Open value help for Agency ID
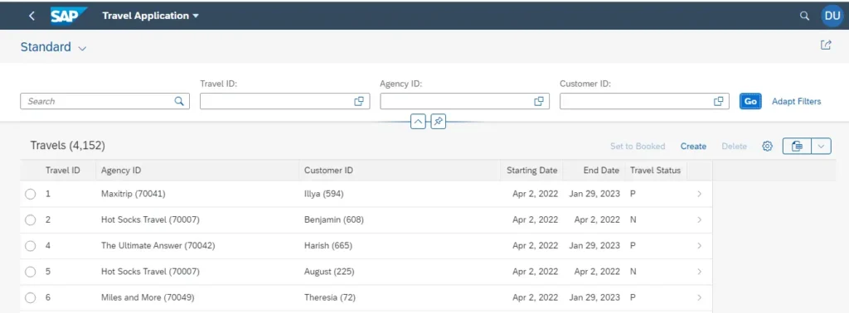 [539, 101]
